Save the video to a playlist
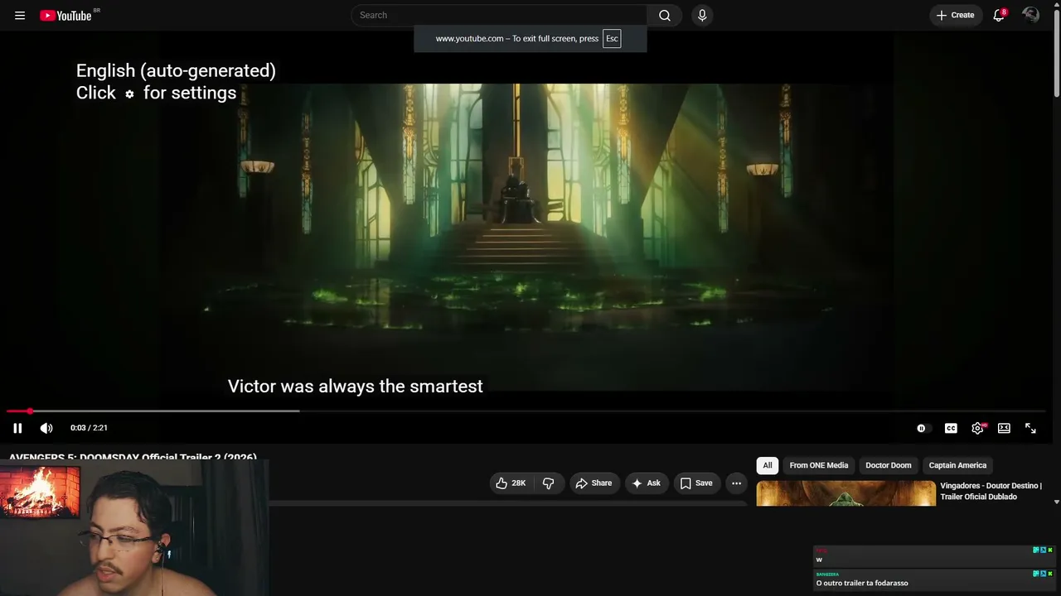Image resolution: width=1061 pixels, height=596 pixels. [x=696, y=483]
